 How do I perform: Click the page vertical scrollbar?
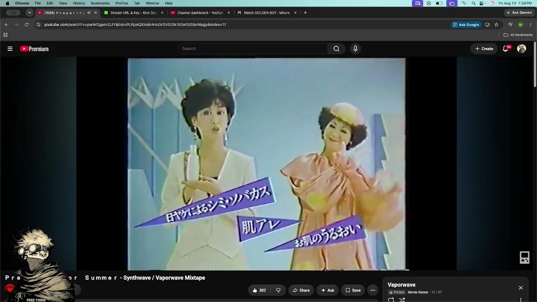click(x=535, y=64)
